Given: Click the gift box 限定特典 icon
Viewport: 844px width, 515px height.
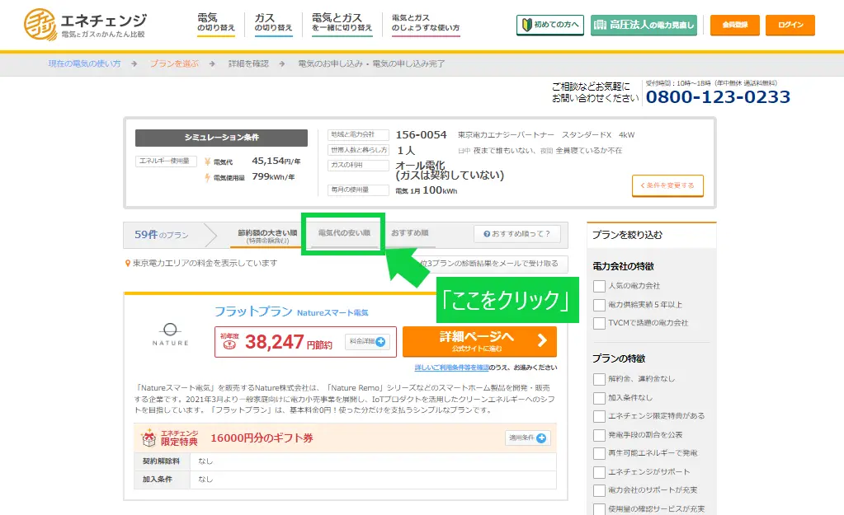Looking at the screenshot, I should 149,438.
